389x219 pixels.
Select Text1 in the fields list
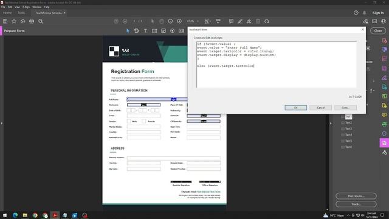tap(348, 116)
